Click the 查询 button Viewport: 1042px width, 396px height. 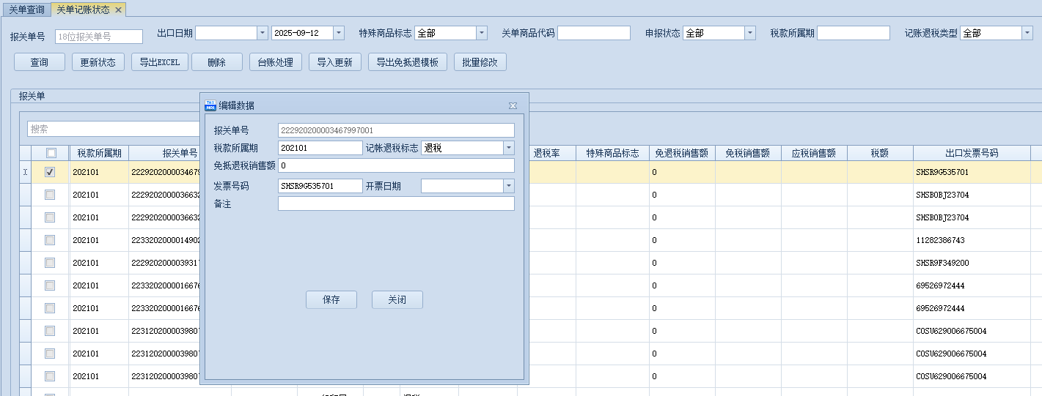pos(39,62)
